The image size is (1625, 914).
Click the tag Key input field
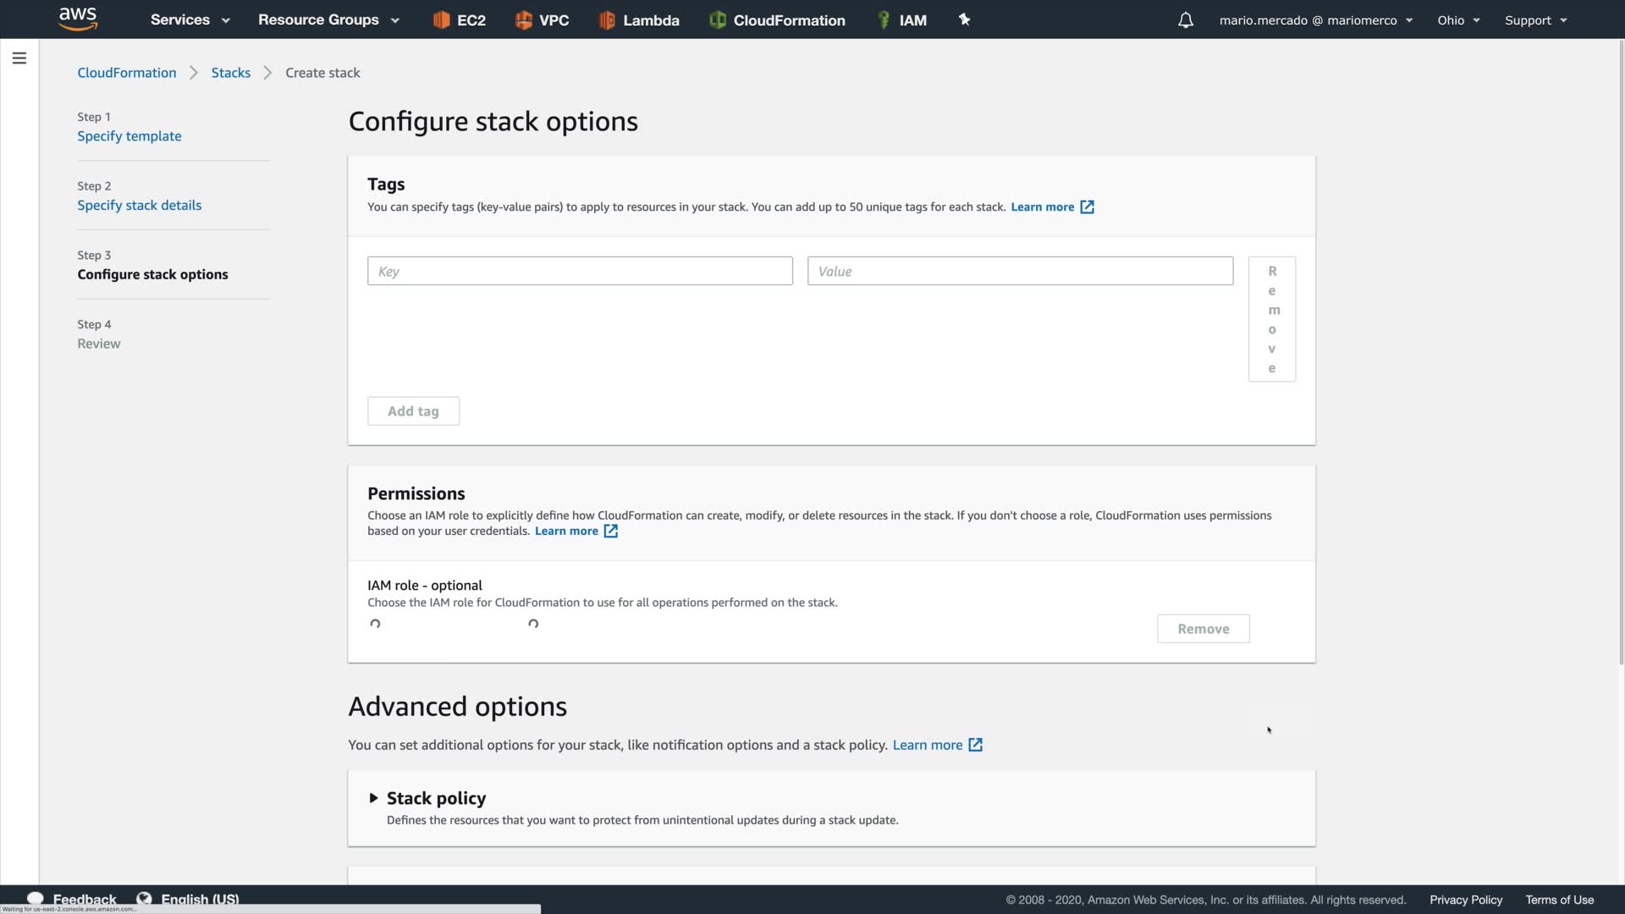coord(580,272)
